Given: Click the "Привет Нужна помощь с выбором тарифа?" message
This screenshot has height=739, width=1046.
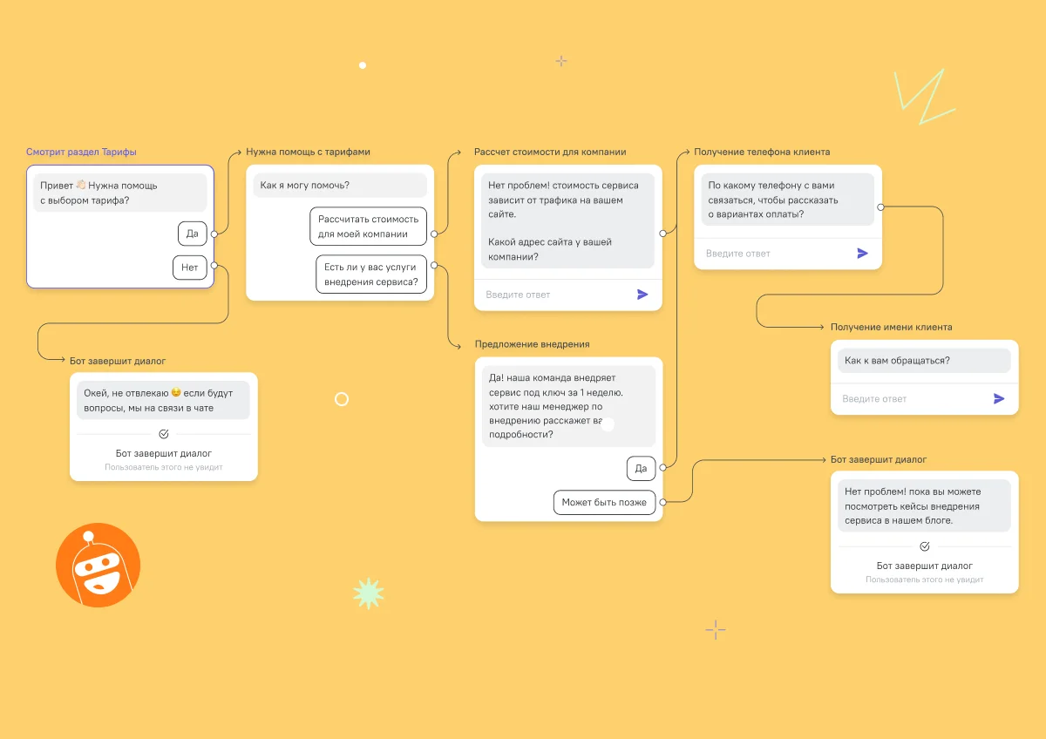Looking at the screenshot, I should click(120, 193).
